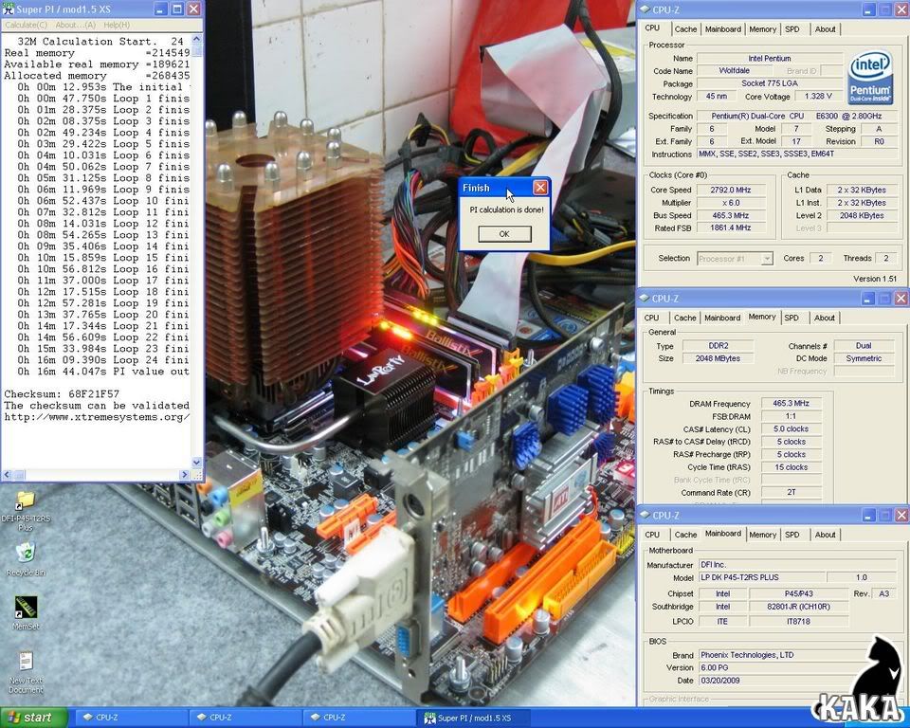Viewport: 910px width, 728px height.
Task: Switch to CPU tab in the DFI motherboard CPU-Z window
Action: tap(652, 535)
